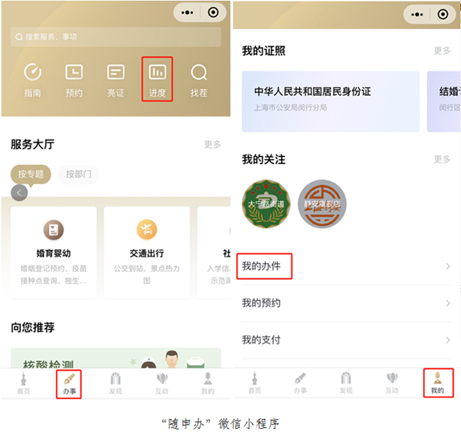Click 更多 next to 我的证照
The height and width of the screenshot is (440, 461).
[x=442, y=51]
